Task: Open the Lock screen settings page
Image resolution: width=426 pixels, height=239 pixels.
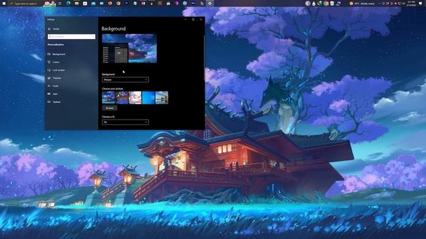Action: pyautogui.click(x=57, y=70)
